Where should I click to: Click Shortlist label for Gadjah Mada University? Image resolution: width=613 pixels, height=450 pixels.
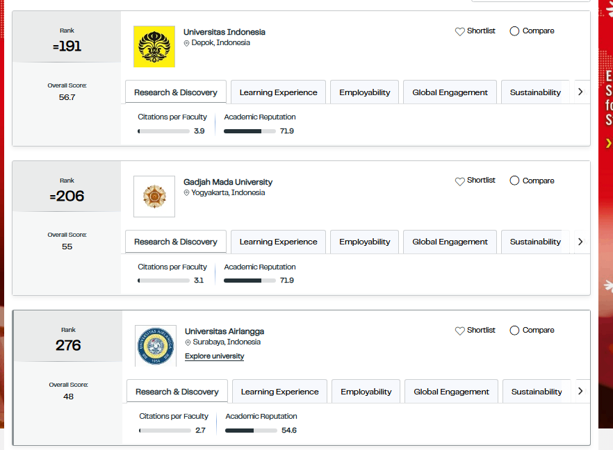481,180
